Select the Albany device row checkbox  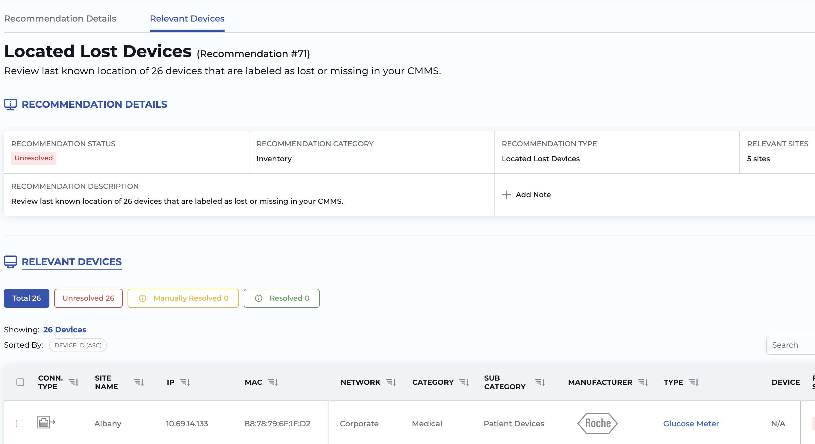(20, 423)
